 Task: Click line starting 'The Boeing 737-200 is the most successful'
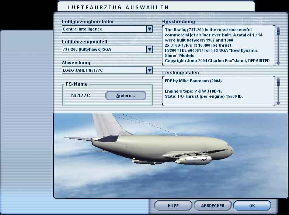pyautogui.click(x=208, y=30)
